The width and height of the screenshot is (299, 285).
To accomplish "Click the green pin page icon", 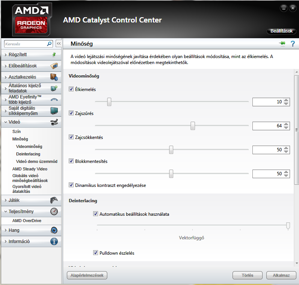I will click(x=282, y=43).
